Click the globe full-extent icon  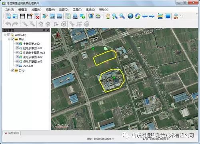(x=130, y=16)
